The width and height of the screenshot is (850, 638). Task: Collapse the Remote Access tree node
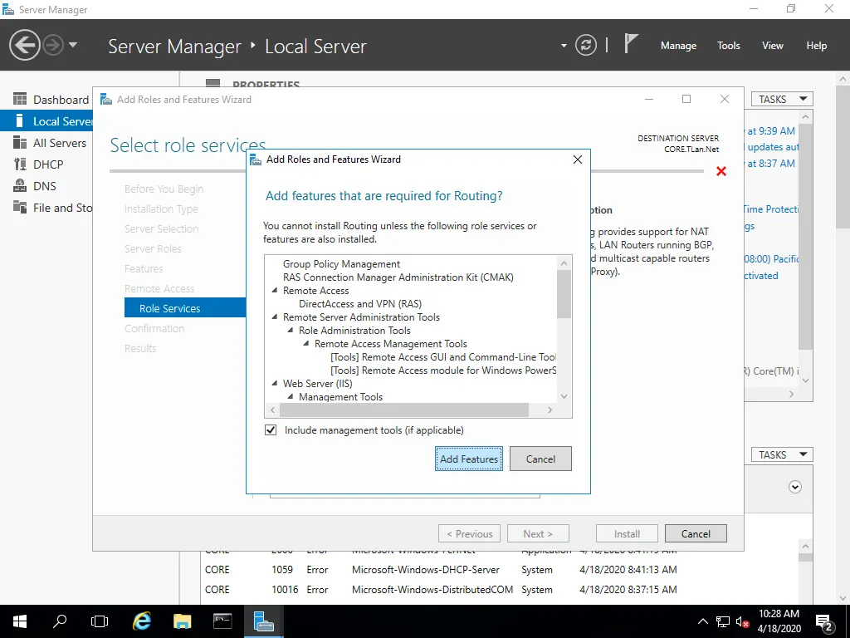pyautogui.click(x=274, y=291)
